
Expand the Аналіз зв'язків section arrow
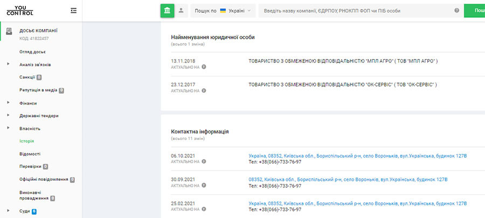pyautogui.click(x=8, y=65)
